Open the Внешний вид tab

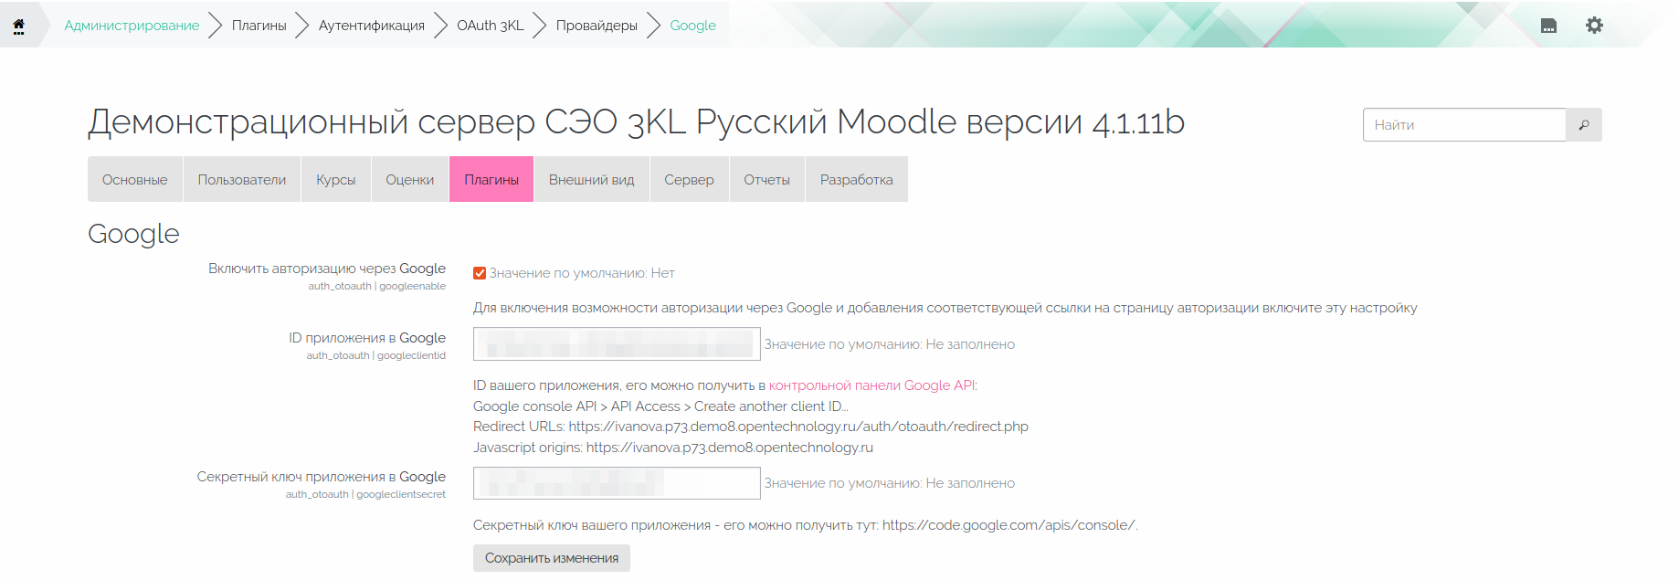pos(592,179)
